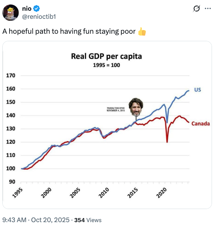Screen dimensions: 217x226
Task: Click the "Real GDP per capita" chart title
Action: click(x=106, y=56)
